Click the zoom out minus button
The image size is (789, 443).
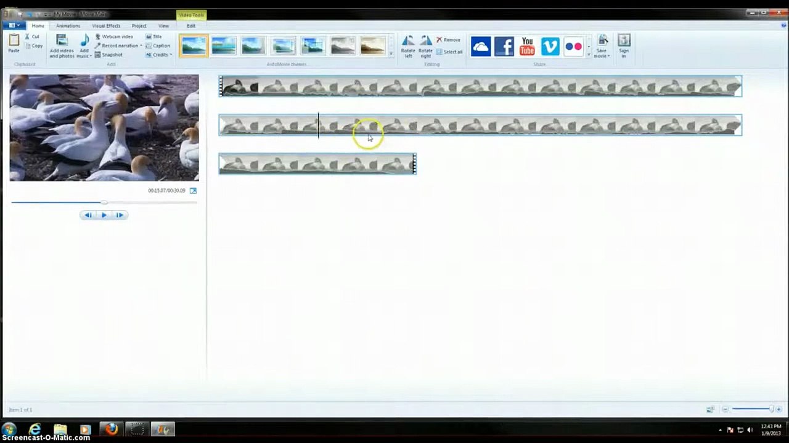coord(726,409)
